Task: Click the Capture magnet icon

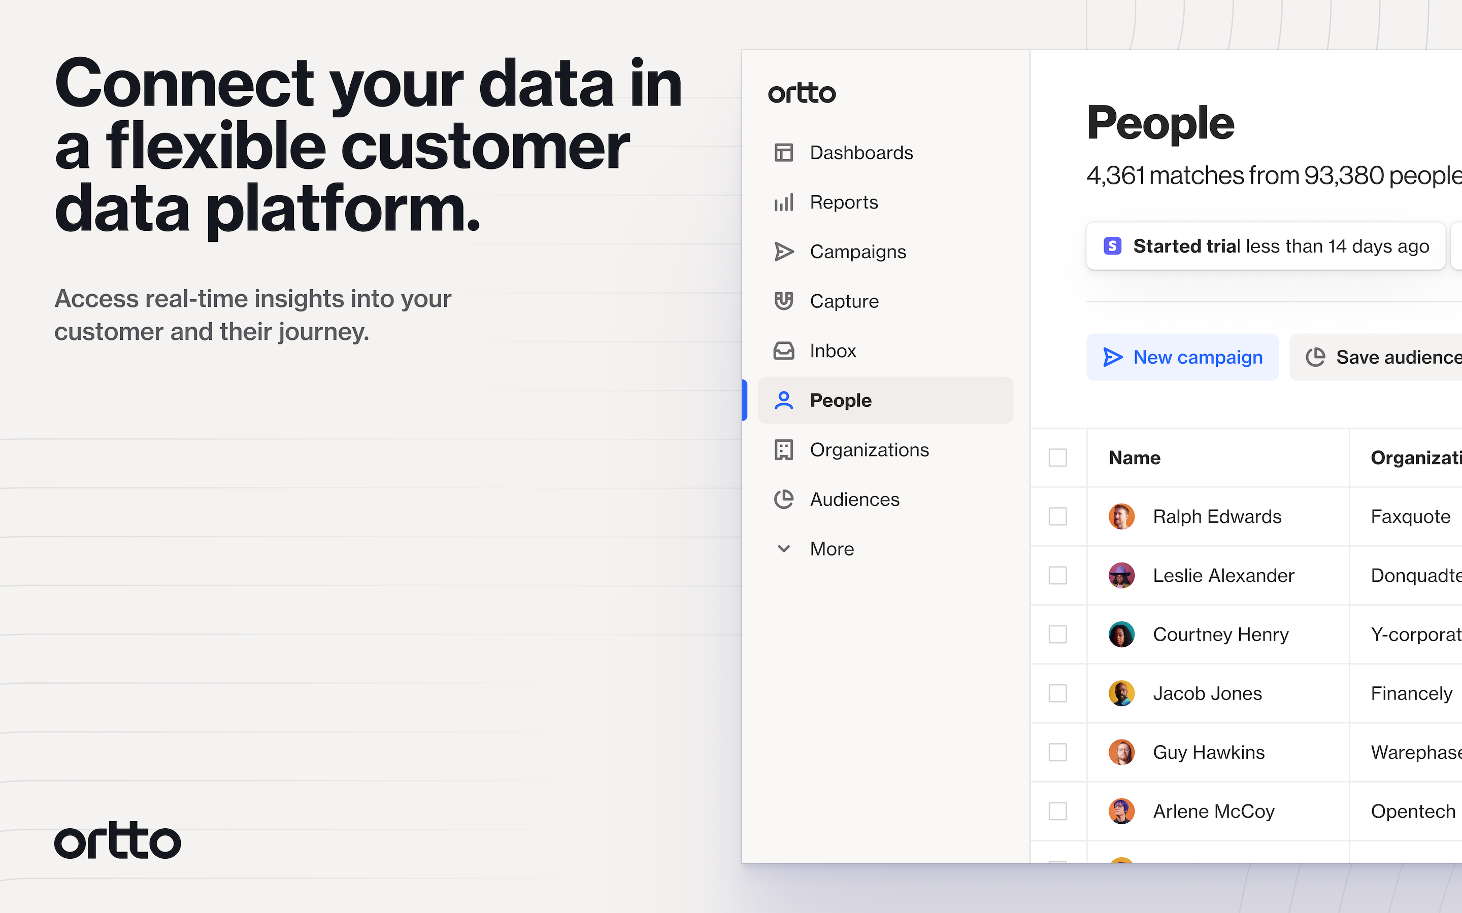Action: 784,301
